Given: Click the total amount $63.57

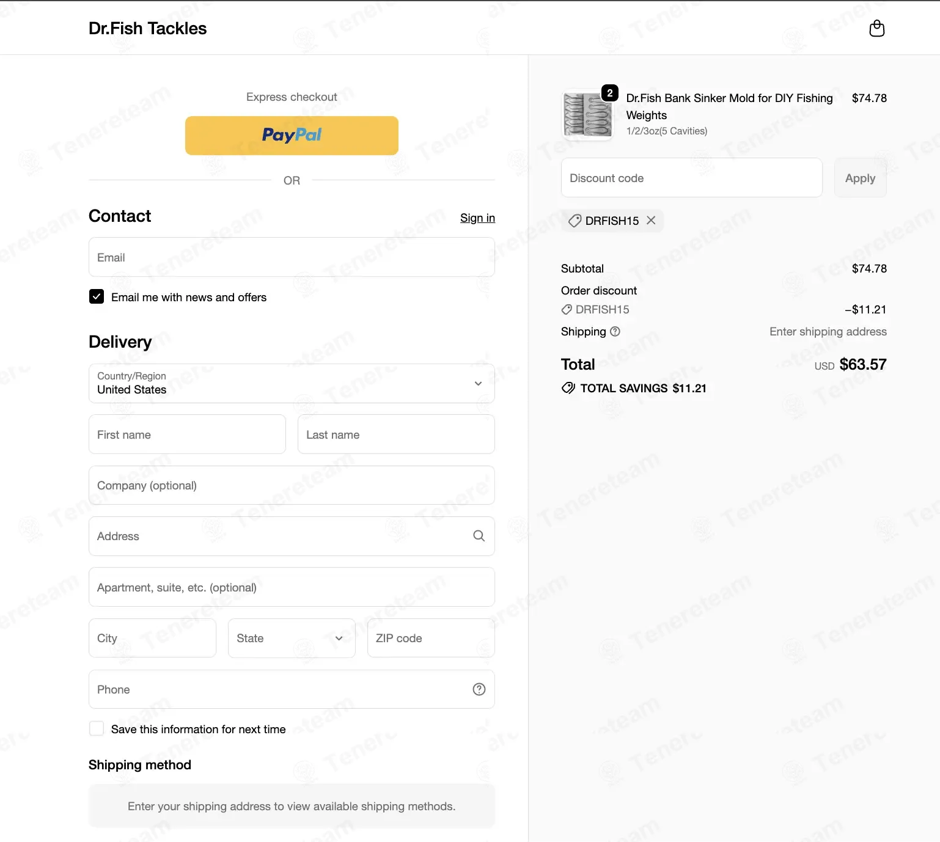Looking at the screenshot, I should click(862, 364).
